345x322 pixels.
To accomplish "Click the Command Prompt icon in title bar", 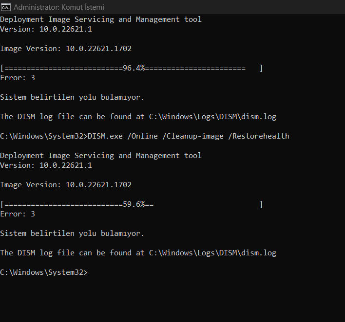I will click(x=6, y=7).
